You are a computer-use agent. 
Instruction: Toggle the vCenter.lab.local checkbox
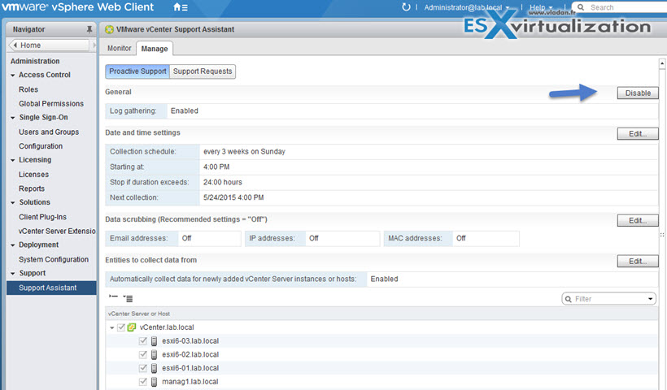(x=121, y=327)
